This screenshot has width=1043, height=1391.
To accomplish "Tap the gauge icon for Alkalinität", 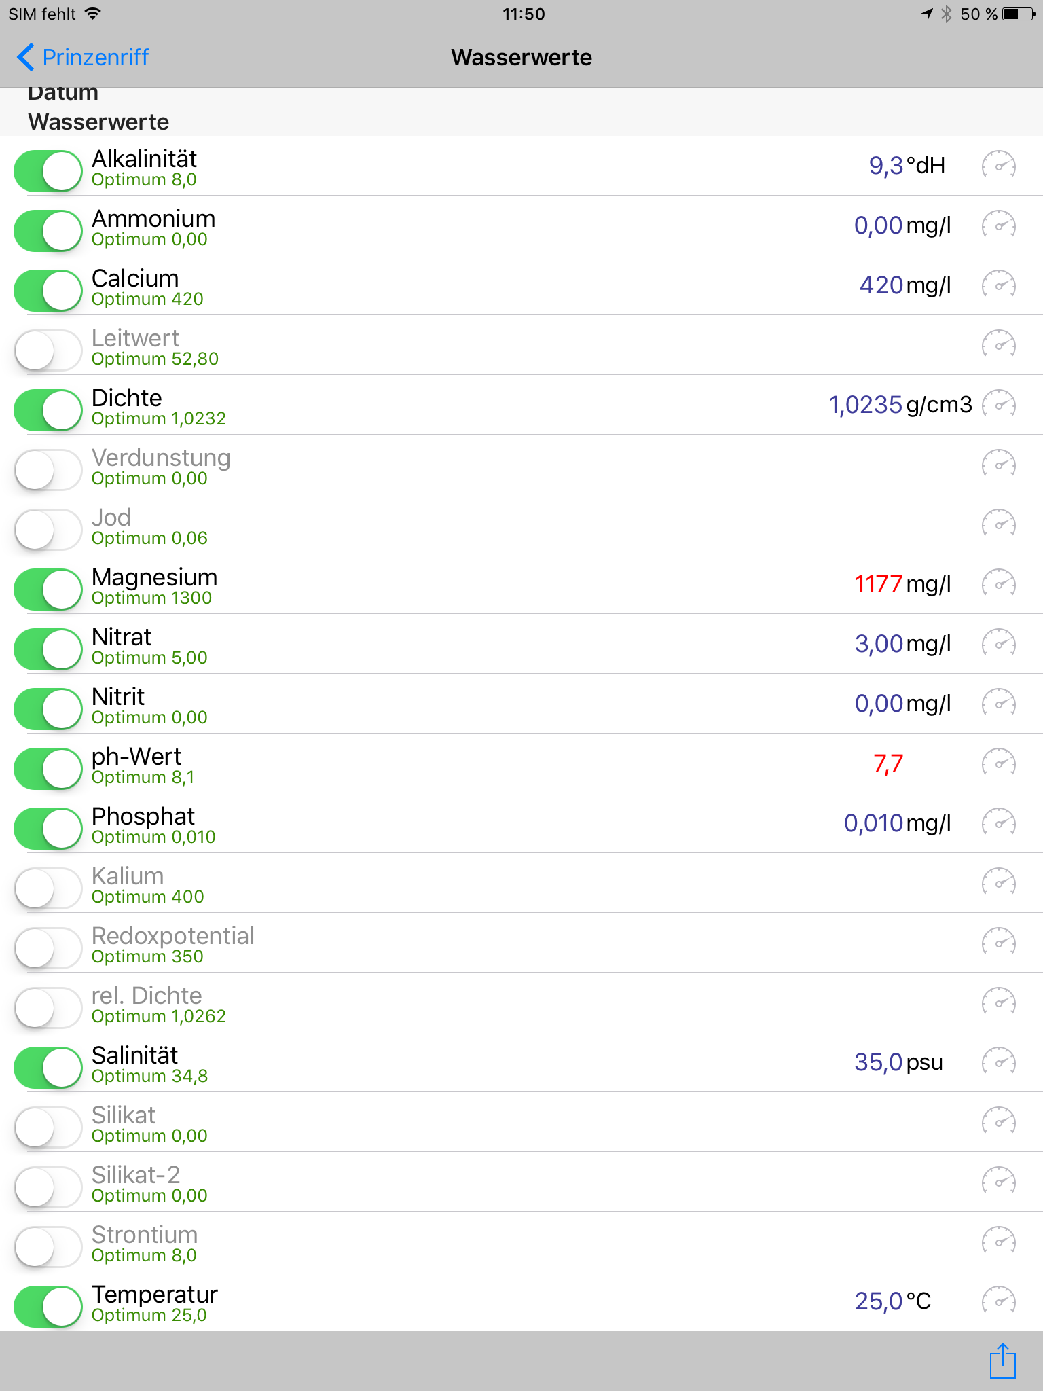I will click(x=998, y=166).
